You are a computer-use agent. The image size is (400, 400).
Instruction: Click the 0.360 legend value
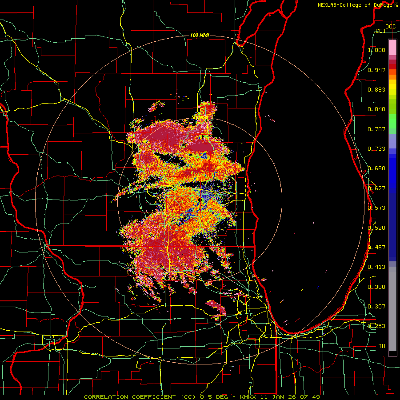376,287
